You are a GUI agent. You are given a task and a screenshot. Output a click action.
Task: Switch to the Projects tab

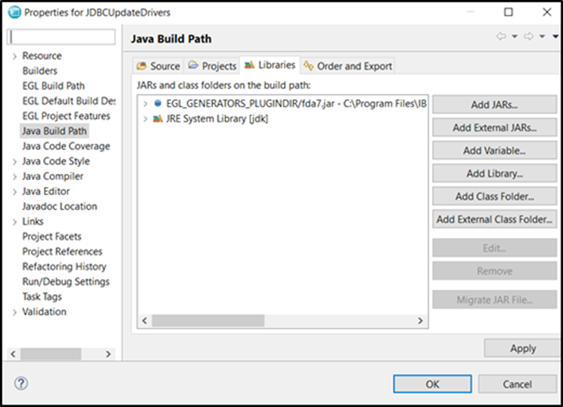[x=212, y=66]
